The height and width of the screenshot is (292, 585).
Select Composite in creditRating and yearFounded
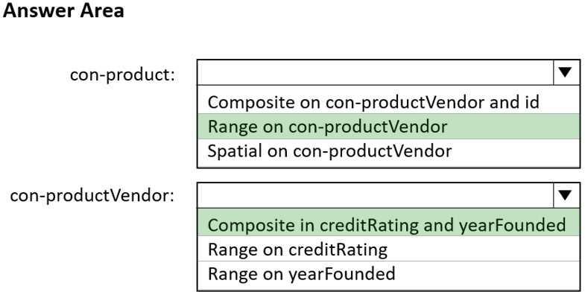388,225
